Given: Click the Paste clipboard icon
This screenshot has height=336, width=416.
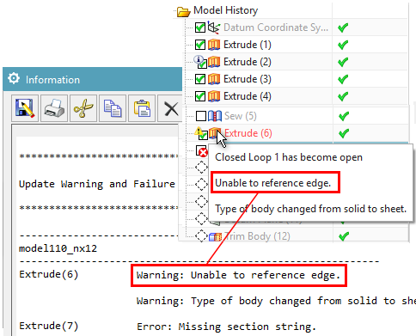Looking at the screenshot, I should pos(142,108).
